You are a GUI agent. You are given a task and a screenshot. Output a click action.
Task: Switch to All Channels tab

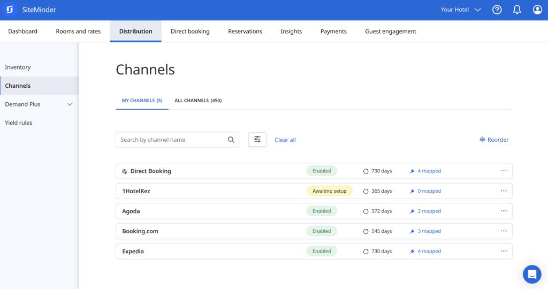[x=198, y=101]
